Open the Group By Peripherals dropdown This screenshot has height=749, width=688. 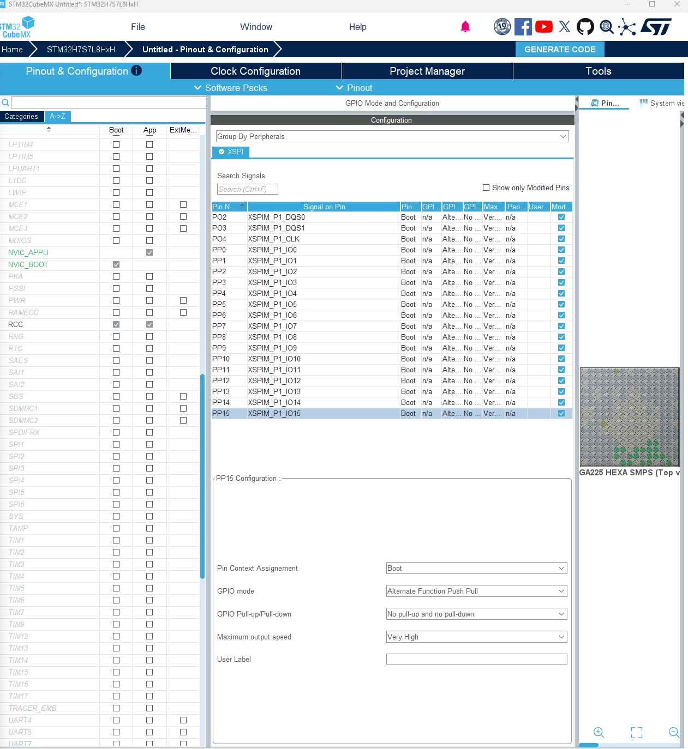392,136
